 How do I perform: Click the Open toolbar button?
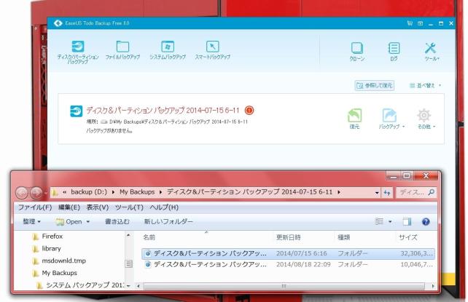click(x=69, y=221)
